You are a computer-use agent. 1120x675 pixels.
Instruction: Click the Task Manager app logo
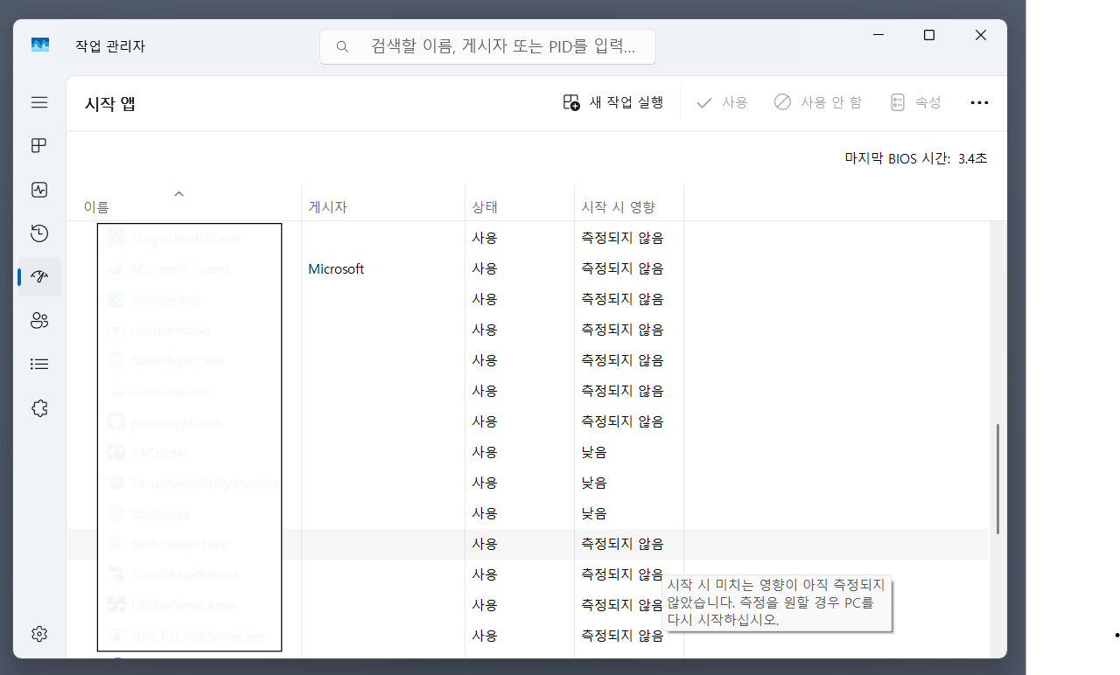pos(40,45)
